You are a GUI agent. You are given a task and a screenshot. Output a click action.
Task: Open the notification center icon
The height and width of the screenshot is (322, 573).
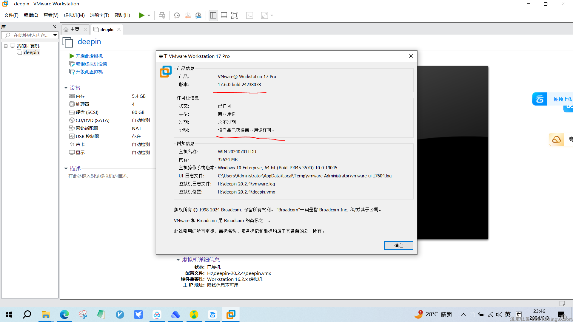(561, 315)
